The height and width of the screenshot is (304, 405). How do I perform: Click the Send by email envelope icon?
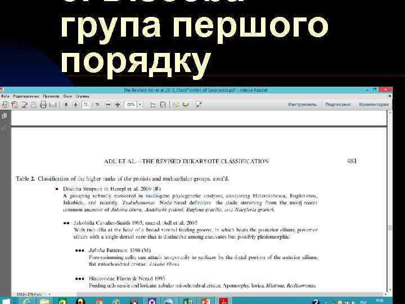(53, 105)
